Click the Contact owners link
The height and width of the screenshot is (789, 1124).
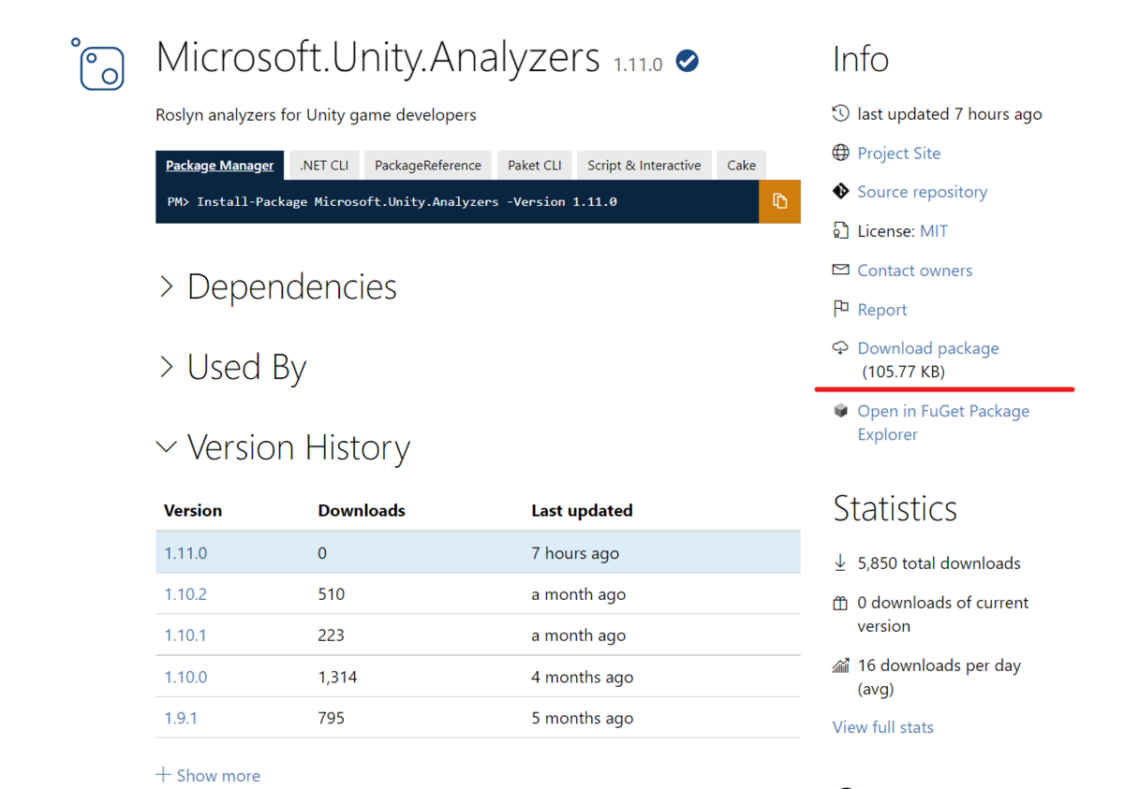(915, 270)
